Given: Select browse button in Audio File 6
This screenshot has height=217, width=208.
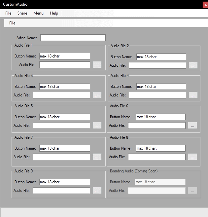Looking at the screenshot, I should point(192,126).
